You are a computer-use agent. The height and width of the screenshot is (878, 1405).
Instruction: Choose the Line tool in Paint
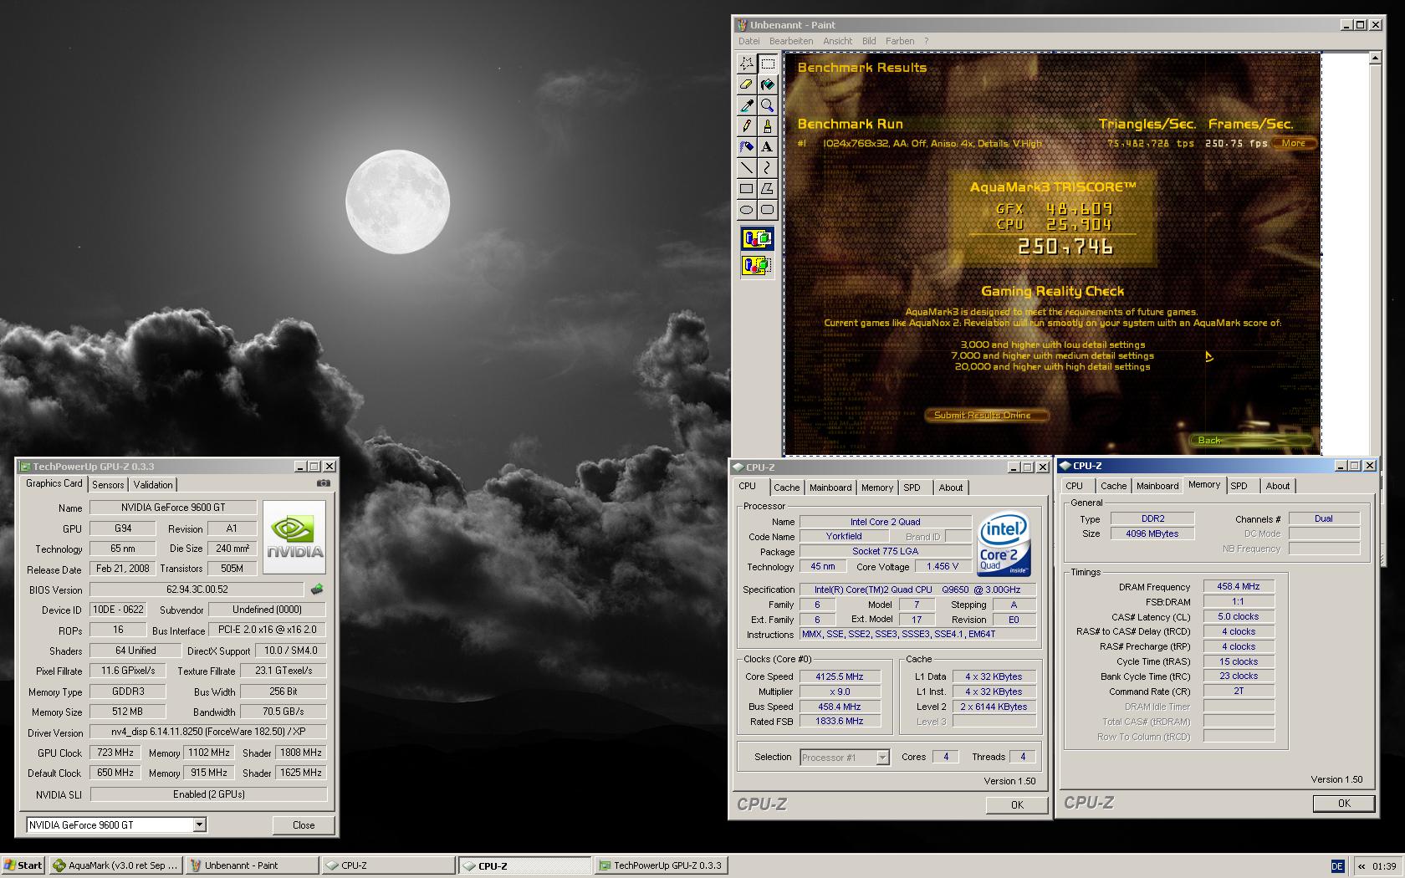[747, 168]
